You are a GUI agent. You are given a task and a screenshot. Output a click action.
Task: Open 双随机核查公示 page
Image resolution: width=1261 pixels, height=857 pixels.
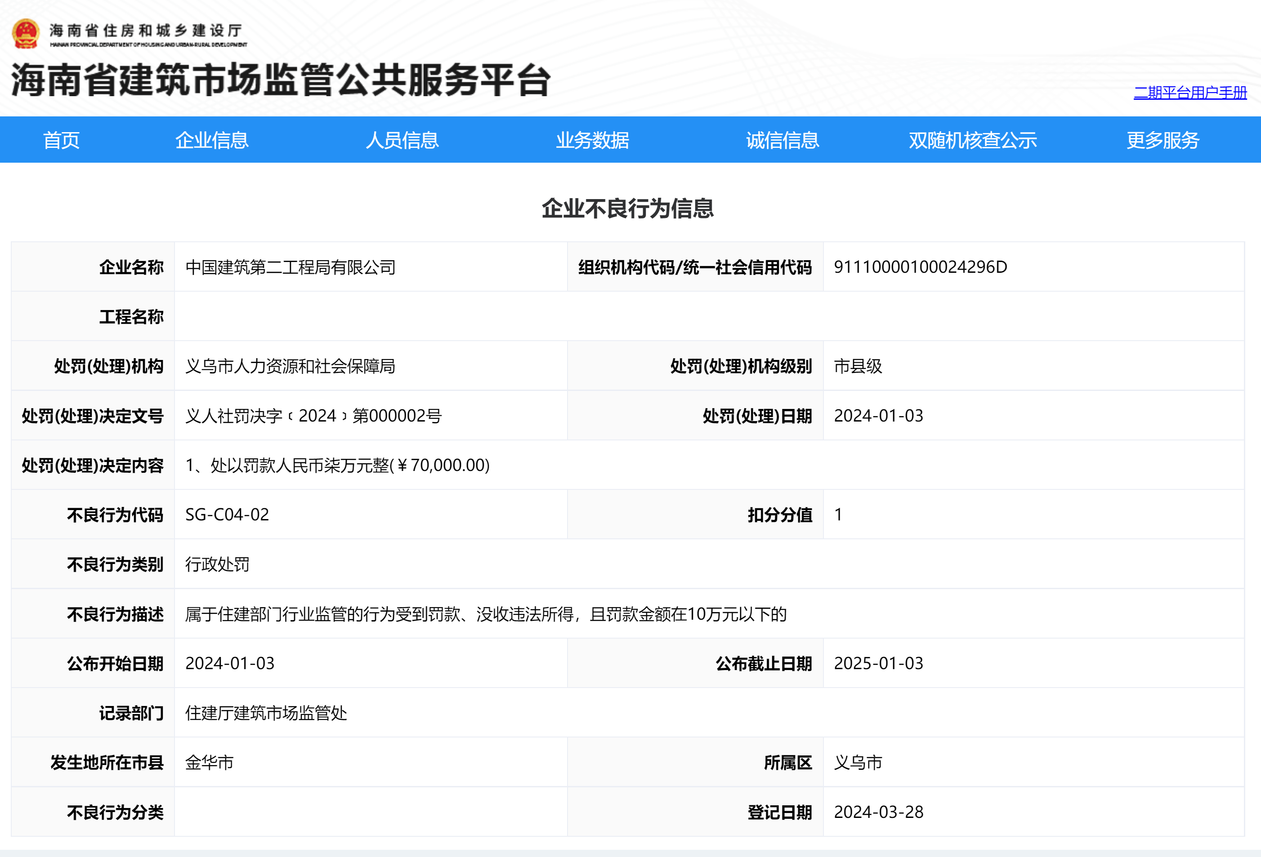972,140
